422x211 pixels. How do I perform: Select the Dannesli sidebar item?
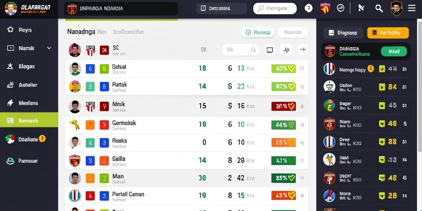(29, 120)
